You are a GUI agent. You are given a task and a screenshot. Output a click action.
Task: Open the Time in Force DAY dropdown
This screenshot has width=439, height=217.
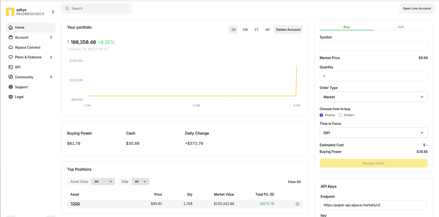tap(373, 133)
